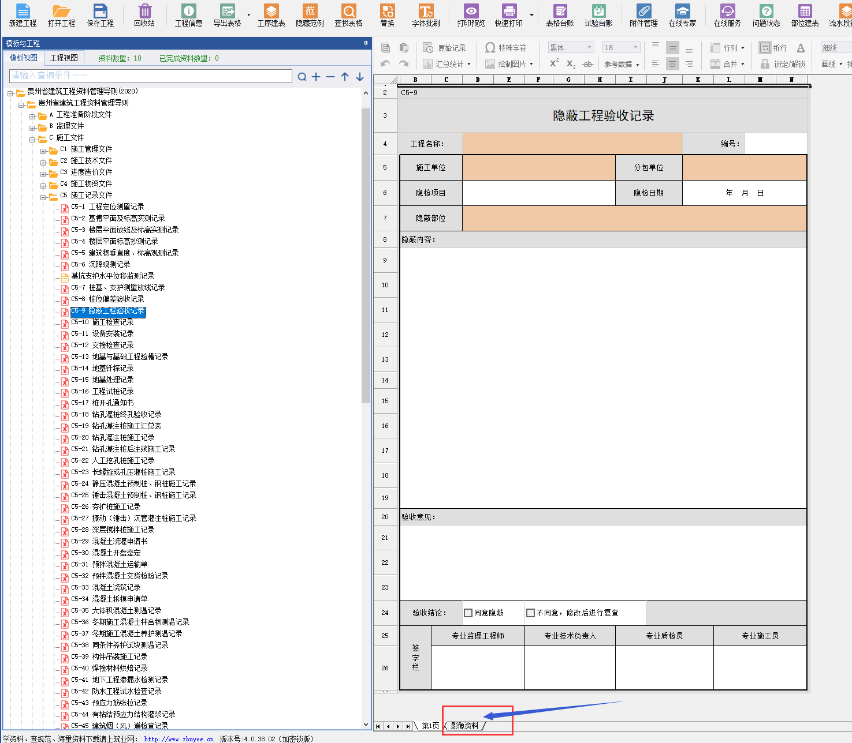Open the 试验台账 icon

[598, 15]
